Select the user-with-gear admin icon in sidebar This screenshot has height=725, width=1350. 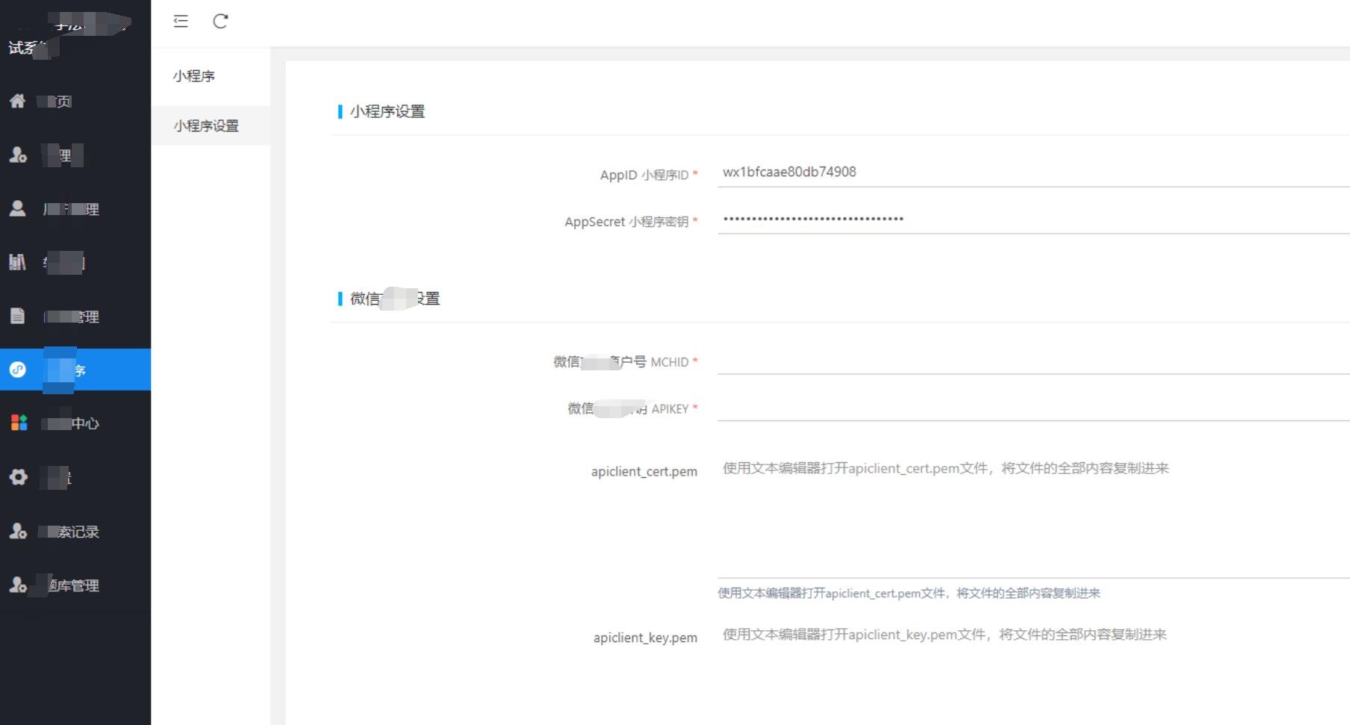pos(18,155)
